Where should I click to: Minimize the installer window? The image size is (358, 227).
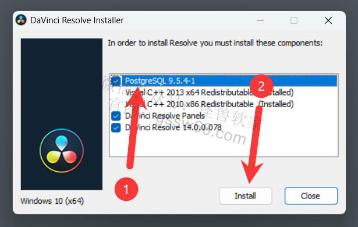tap(260, 20)
